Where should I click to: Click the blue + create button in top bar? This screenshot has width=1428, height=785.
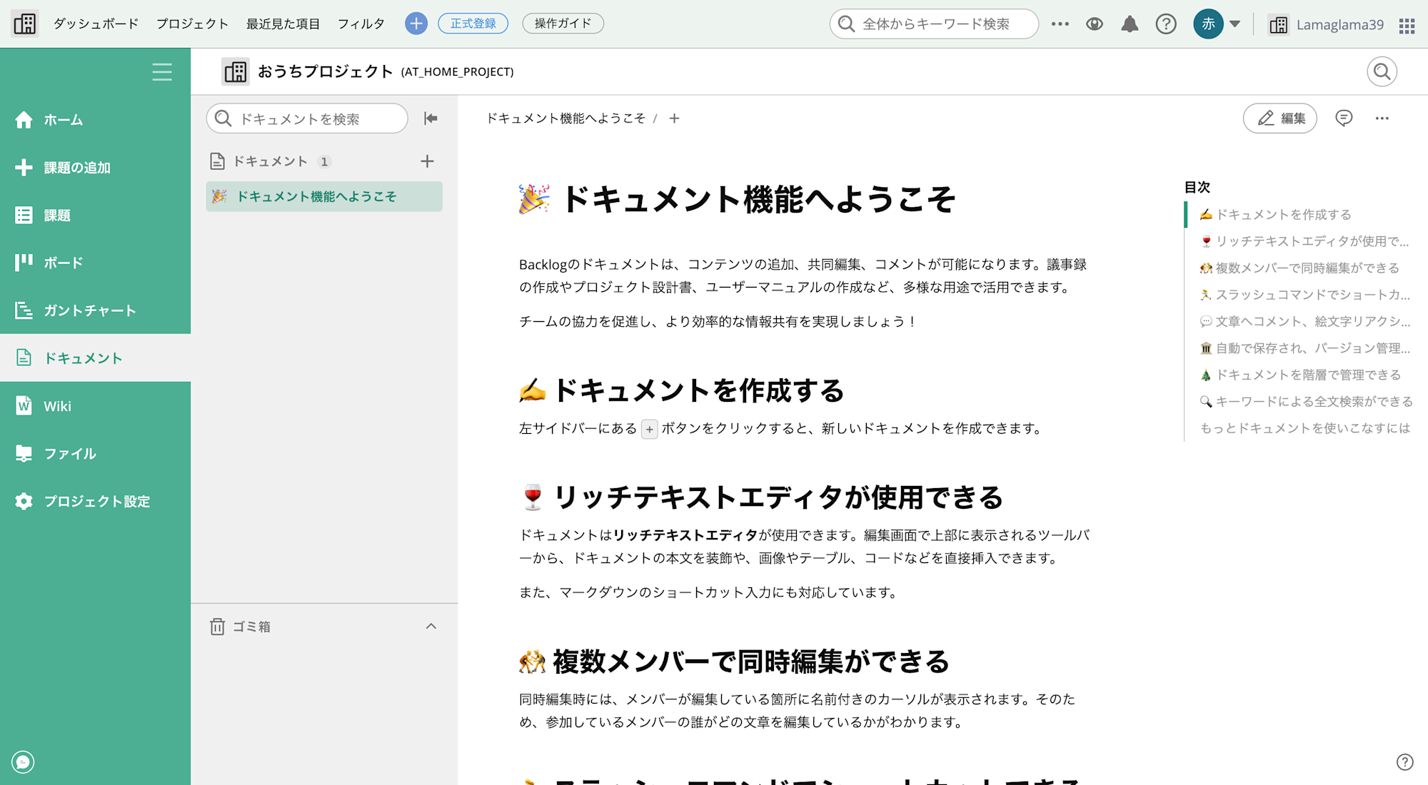416,23
